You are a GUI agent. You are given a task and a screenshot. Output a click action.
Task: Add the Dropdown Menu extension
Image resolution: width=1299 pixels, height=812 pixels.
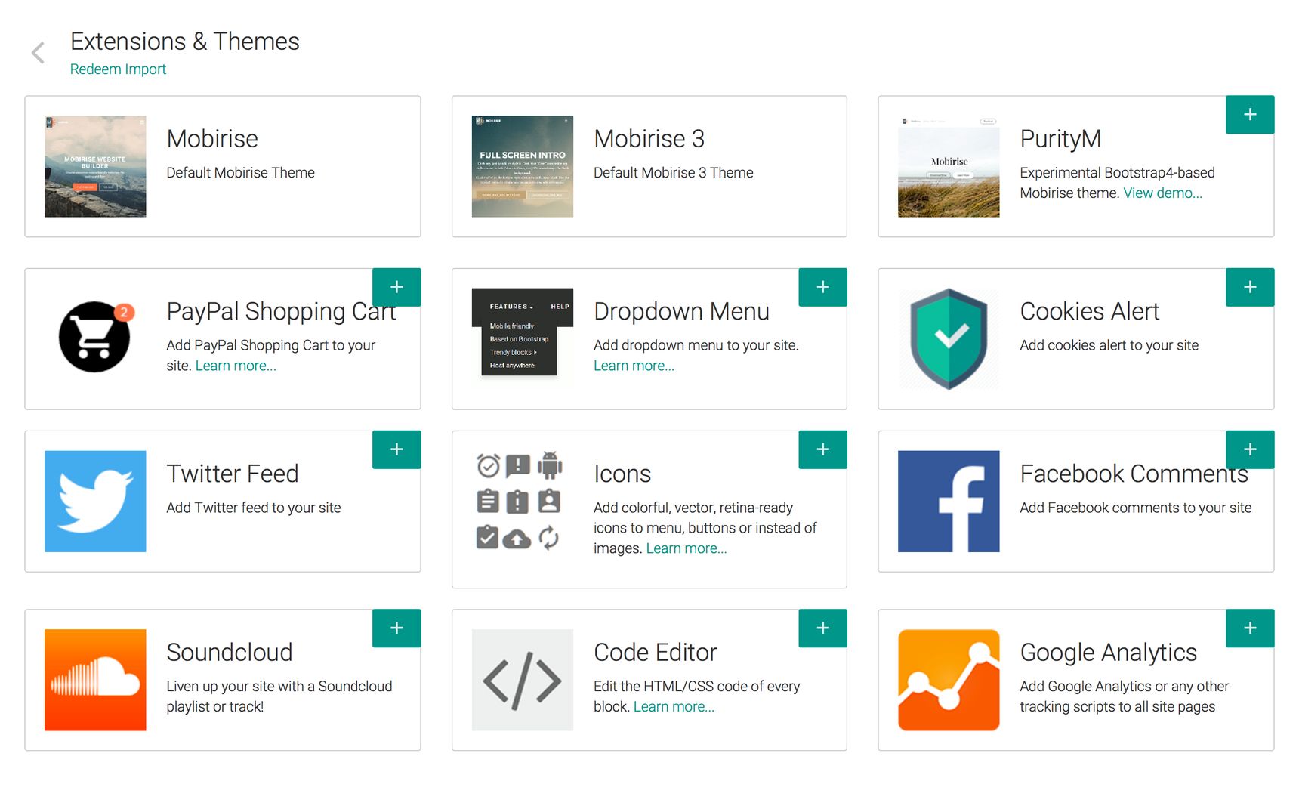(x=822, y=287)
